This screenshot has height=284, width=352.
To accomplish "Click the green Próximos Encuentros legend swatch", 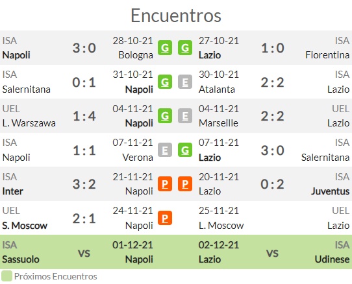I will coord(6,276).
